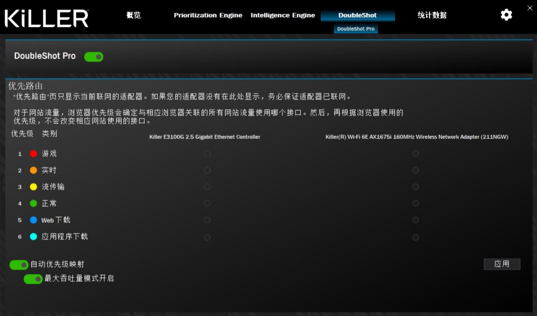Click the orange 实时 priority dot
Image resolution: width=537 pixels, height=316 pixels.
[x=34, y=170]
